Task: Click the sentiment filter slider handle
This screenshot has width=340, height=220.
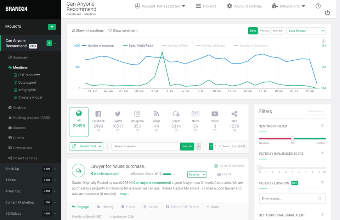Action: (x=293, y=138)
